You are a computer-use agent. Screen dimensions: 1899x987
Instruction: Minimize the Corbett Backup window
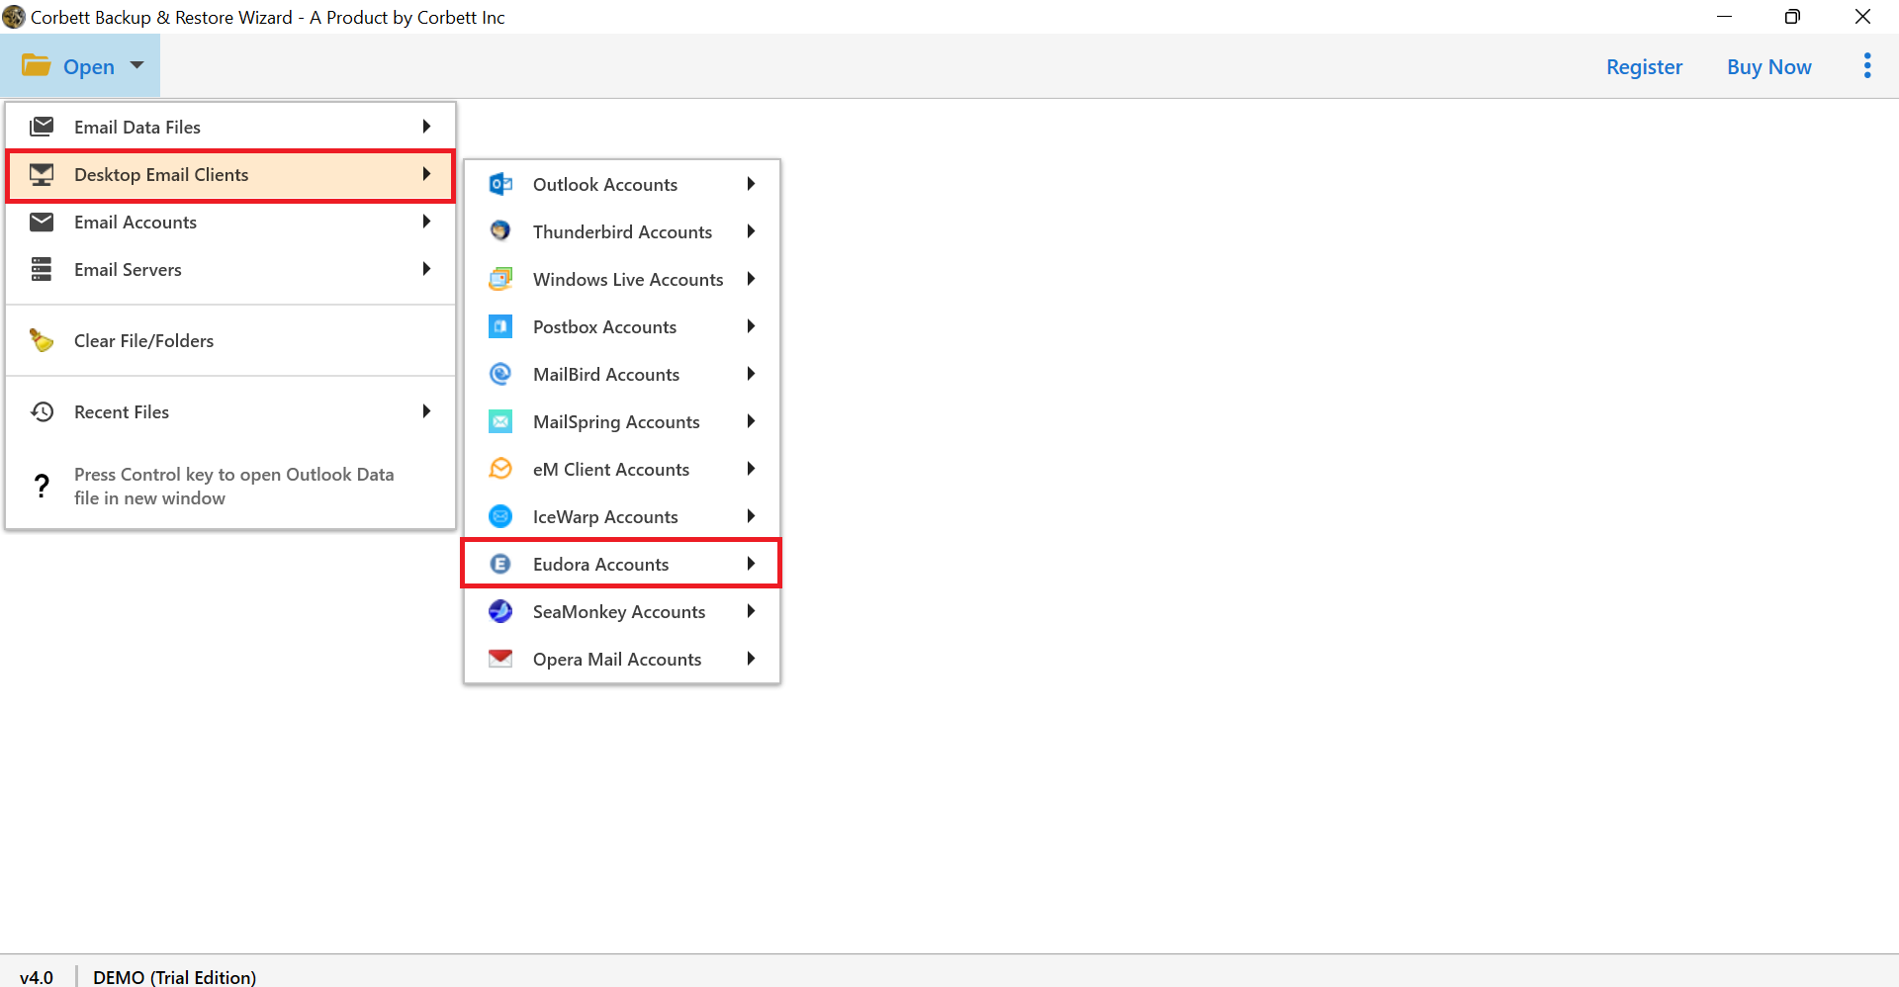[1724, 17]
